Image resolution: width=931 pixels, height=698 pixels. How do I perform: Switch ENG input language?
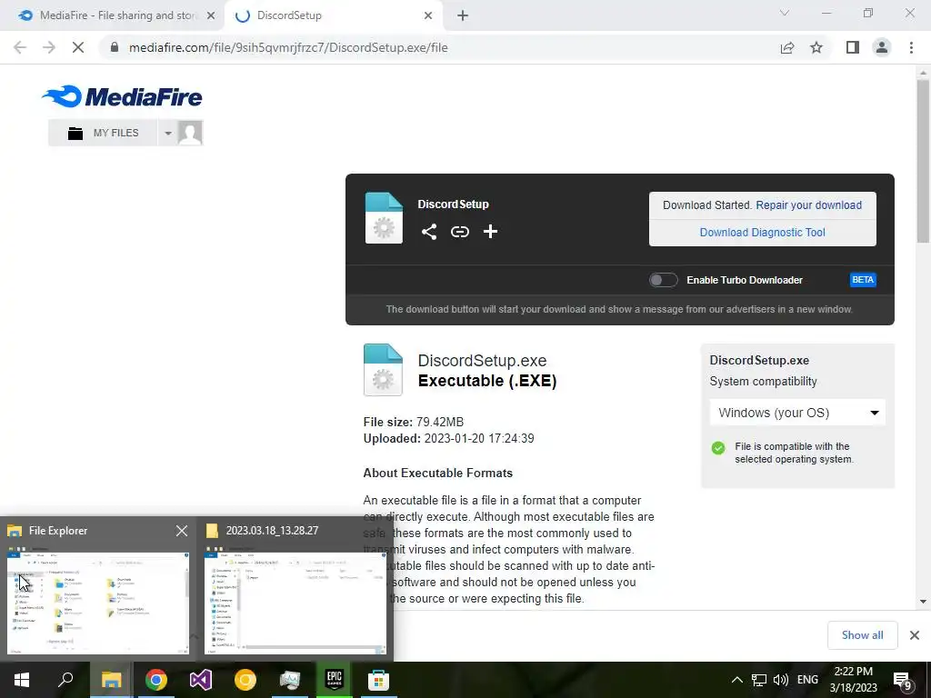pos(807,680)
